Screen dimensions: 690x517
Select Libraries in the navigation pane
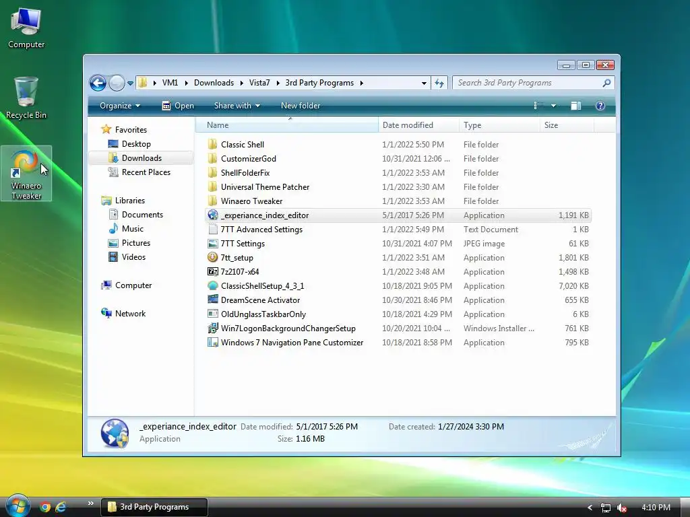coord(123,201)
